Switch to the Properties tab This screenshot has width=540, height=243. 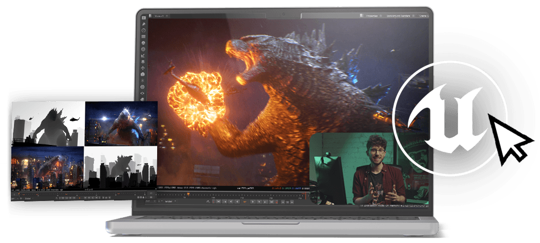pos(372,16)
